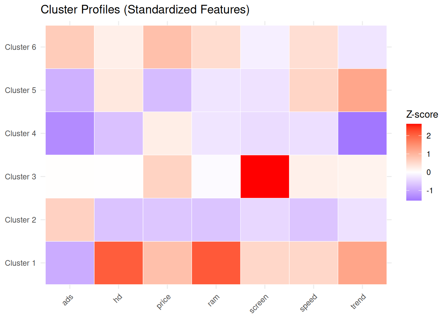Select the price column label
448x320 pixels.
point(164,302)
